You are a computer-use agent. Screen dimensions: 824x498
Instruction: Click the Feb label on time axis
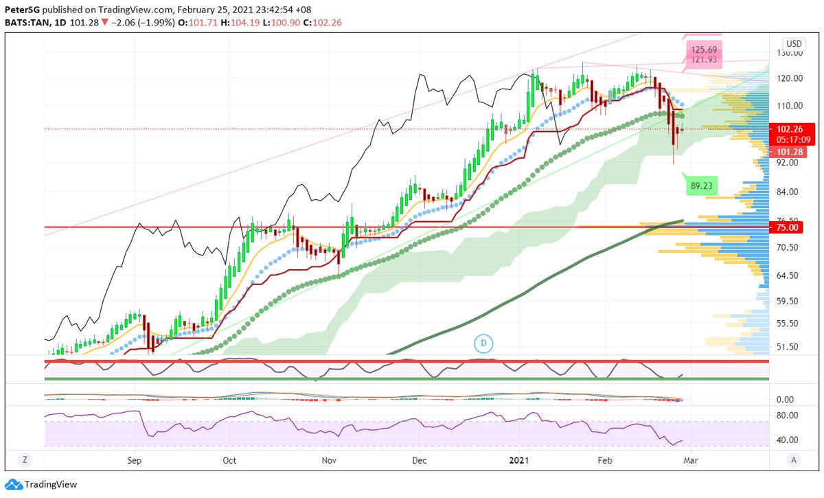click(605, 460)
